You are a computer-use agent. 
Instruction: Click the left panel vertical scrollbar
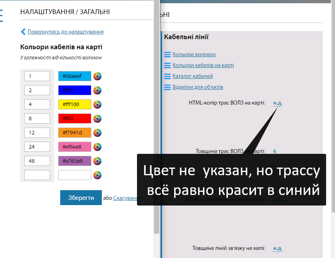pos(157,117)
